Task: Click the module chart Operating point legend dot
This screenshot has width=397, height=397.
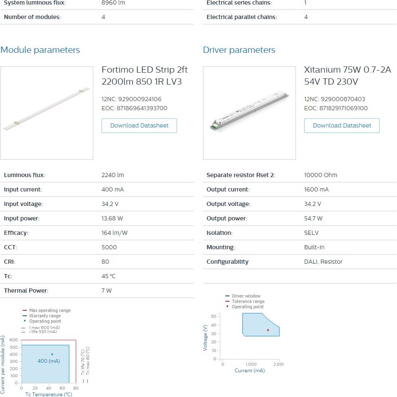Action: point(25,321)
